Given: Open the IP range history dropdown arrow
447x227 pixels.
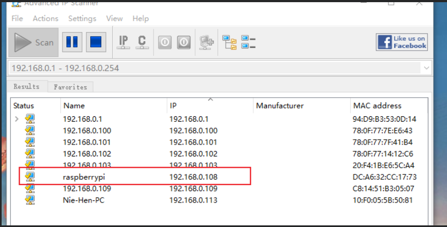Looking at the screenshot, I should [426, 68].
